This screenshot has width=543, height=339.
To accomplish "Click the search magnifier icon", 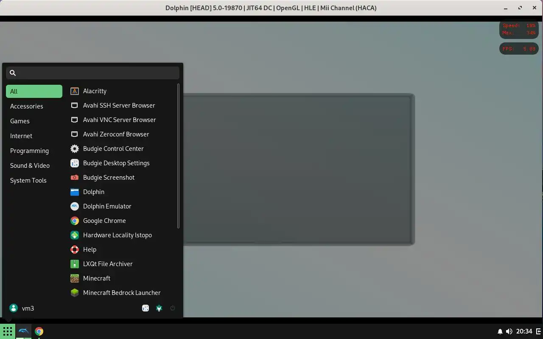I will pos(13,73).
